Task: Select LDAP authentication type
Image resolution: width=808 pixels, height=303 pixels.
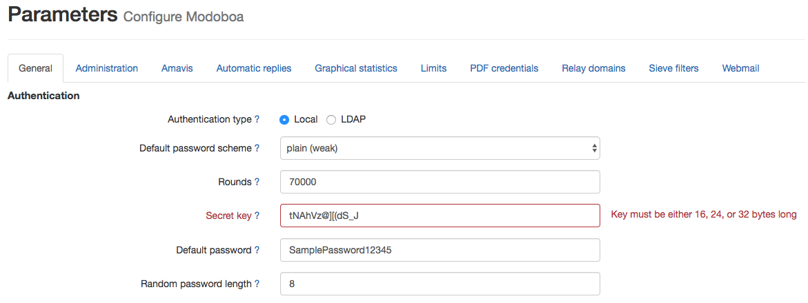Action: 331,120
